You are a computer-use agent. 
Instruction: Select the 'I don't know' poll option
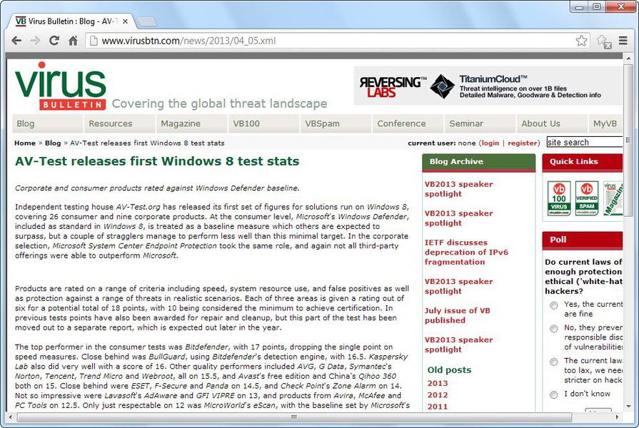554,394
